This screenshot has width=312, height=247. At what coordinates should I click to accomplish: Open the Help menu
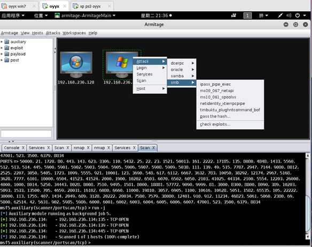pos(93,33)
